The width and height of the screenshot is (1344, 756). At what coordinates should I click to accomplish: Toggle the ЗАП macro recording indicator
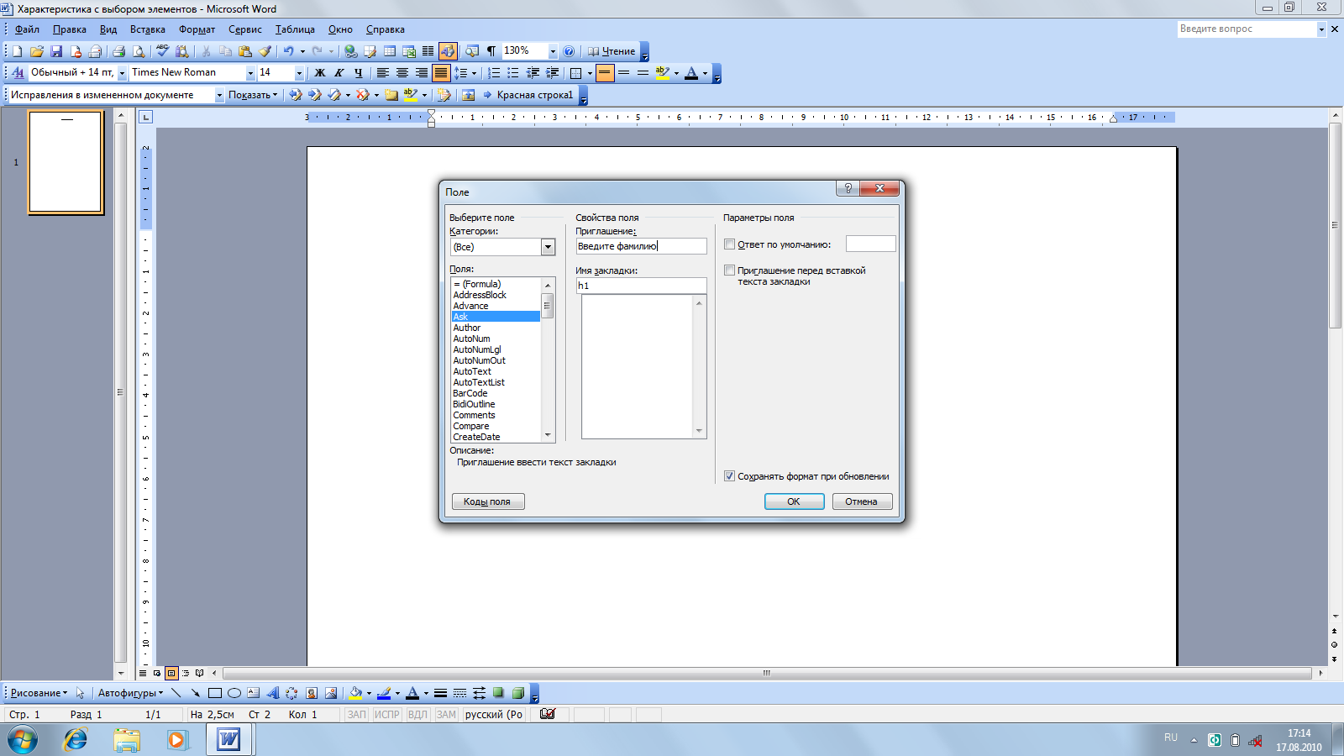click(357, 715)
